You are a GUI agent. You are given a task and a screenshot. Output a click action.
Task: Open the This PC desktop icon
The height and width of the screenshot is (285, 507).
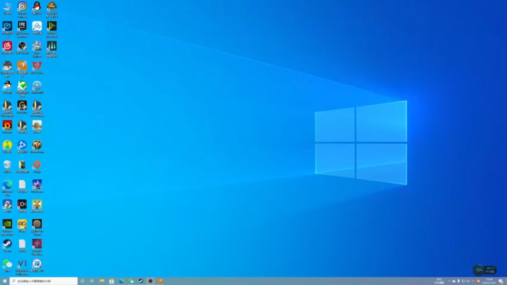tap(7, 6)
